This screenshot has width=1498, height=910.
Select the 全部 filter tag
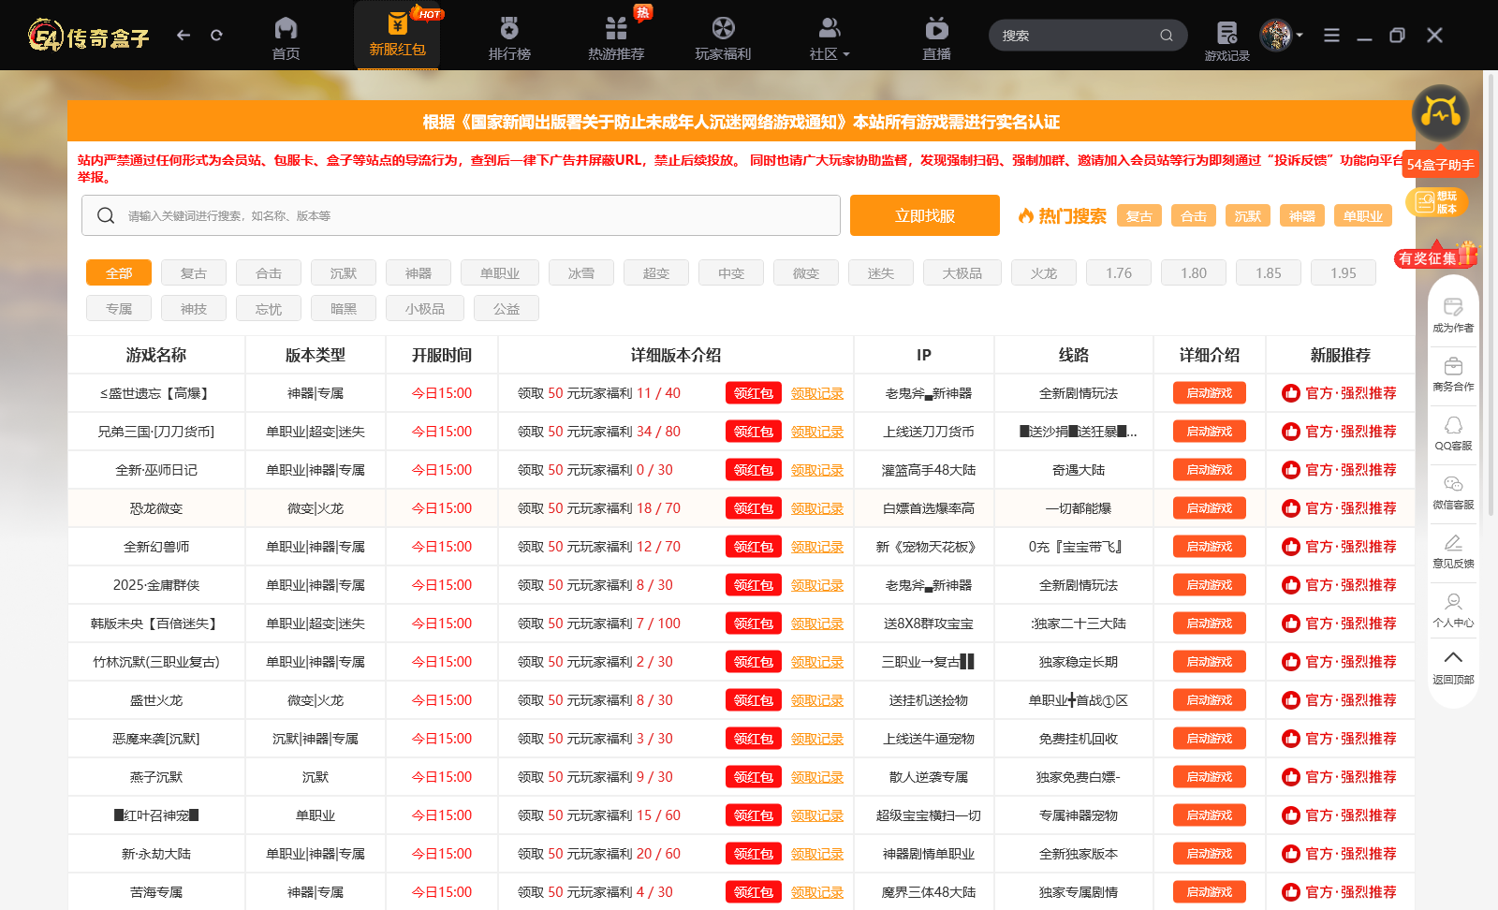click(x=119, y=273)
